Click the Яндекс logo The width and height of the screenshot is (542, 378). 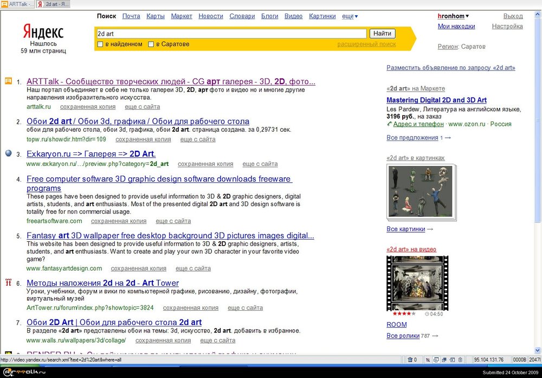tap(43, 31)
